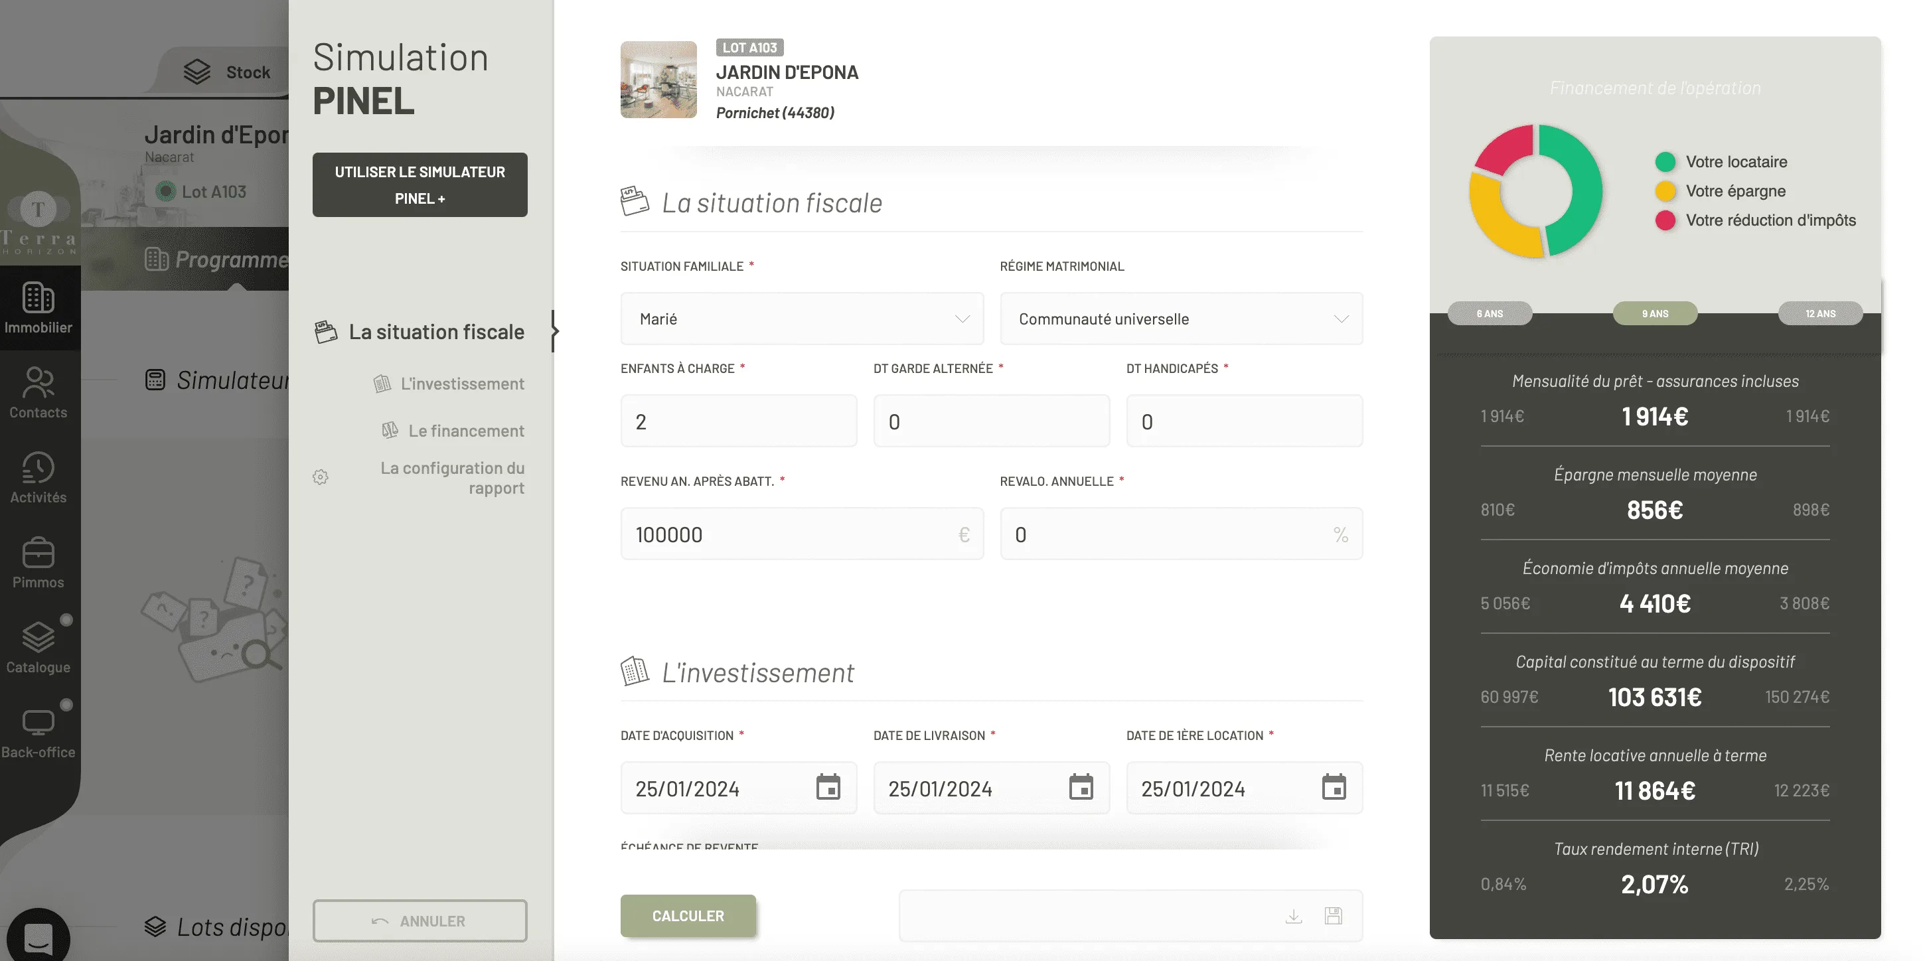The width and height of the screenshot is (1925, 961).
Task: Click green Votre locataire legend swatch
Action: (1665, 162)
